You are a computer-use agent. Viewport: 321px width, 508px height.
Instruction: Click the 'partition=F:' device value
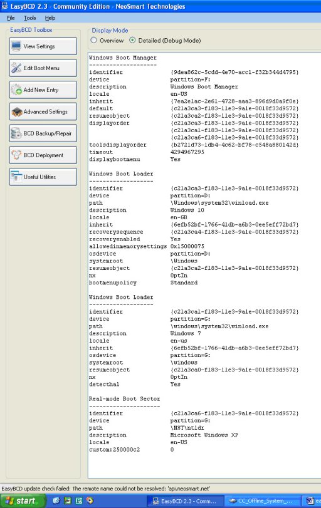191,80
